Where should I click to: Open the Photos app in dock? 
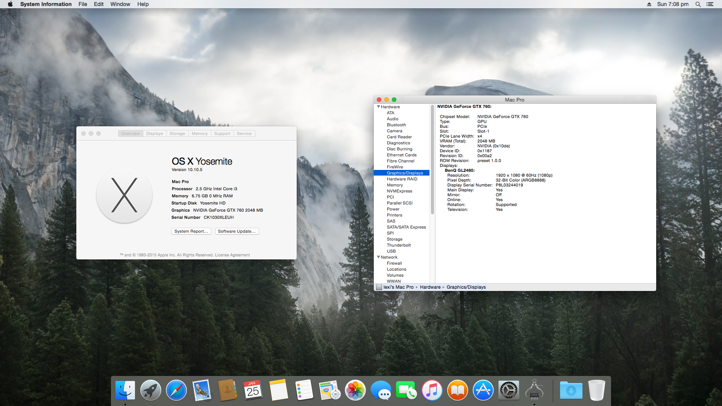pyautogui.click(x=355, y=390)
